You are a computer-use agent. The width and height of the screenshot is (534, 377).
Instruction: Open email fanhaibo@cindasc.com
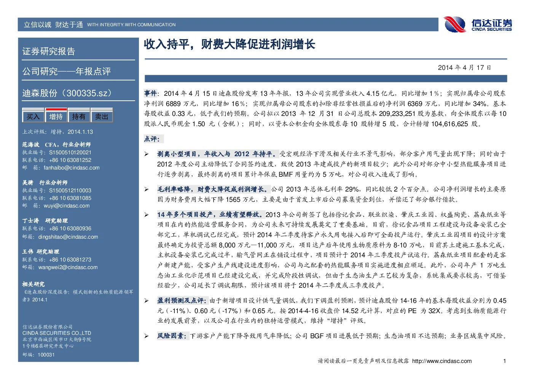point(72,168)
